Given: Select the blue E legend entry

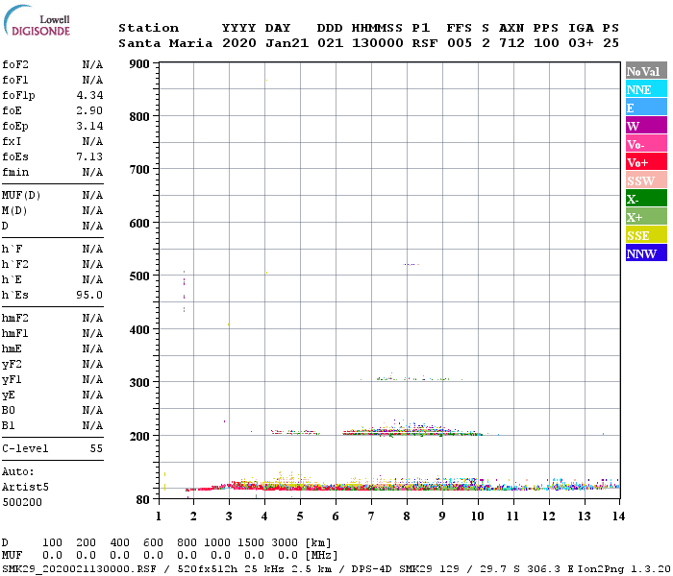Looking at the screenshot, I should click(646, 108).
